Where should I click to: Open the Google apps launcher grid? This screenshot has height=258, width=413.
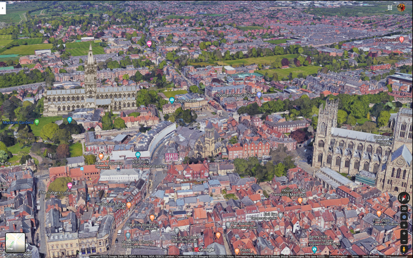pos(390,7)
